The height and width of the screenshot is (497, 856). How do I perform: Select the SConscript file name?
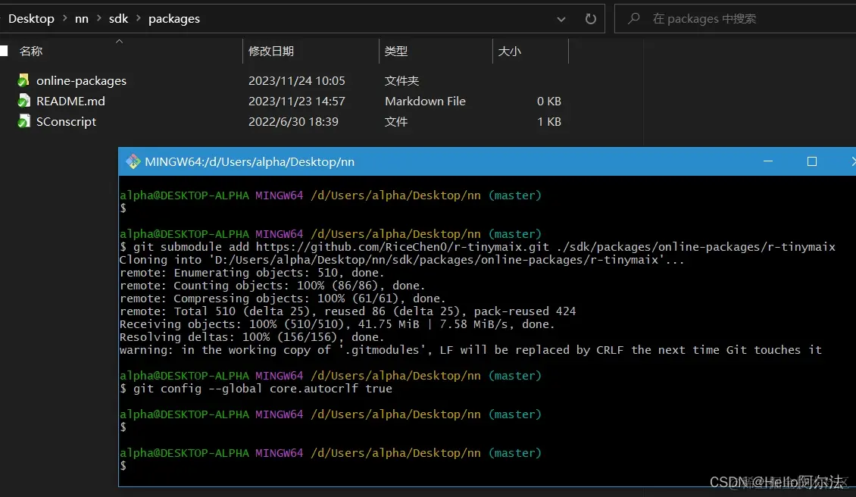tap(66, 121)
